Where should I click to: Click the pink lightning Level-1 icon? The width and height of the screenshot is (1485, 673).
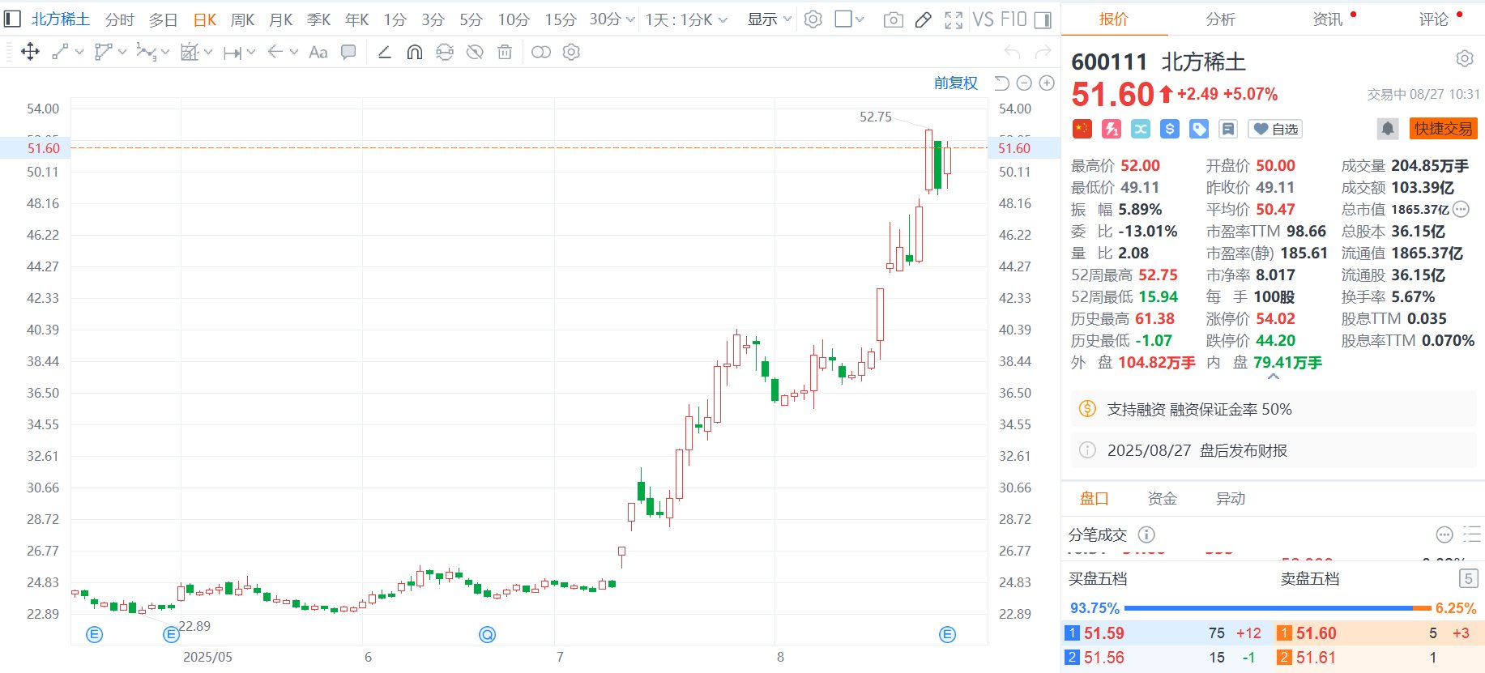pyautogui.click(x=1112, y=129)
